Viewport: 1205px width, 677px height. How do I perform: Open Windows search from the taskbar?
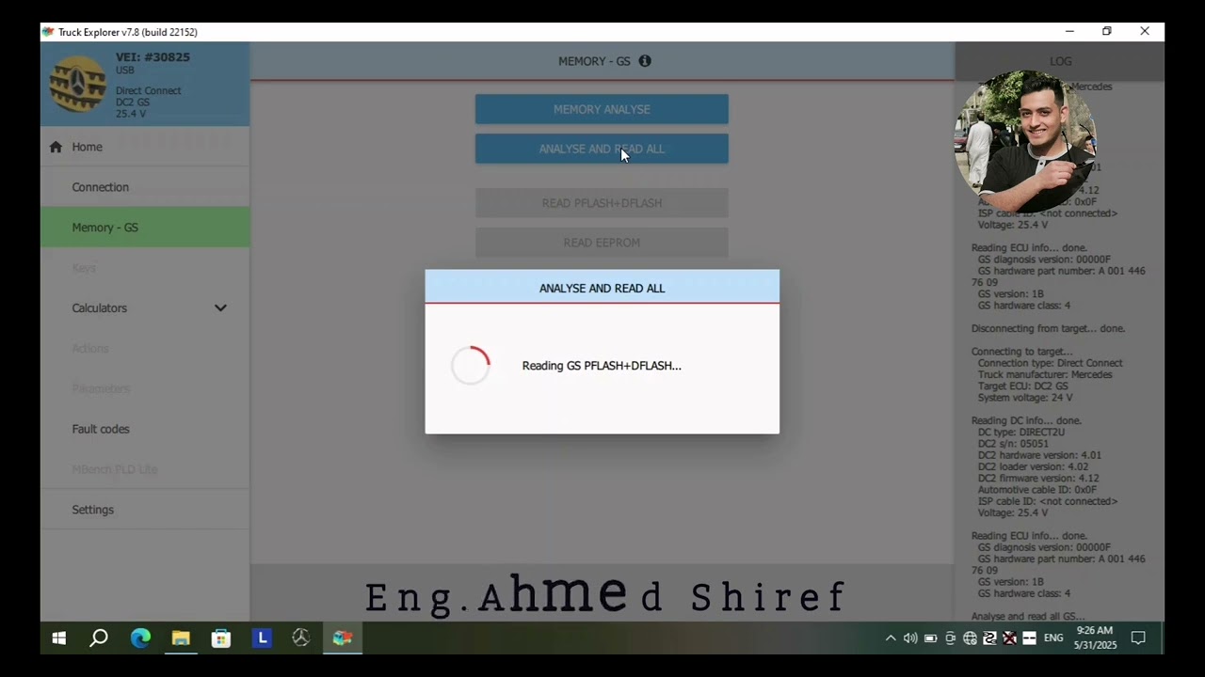pos(99,638)
